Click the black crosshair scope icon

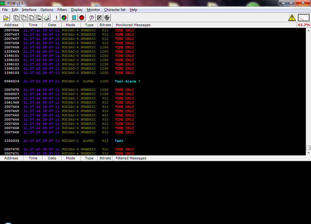(x=107, y=18)
